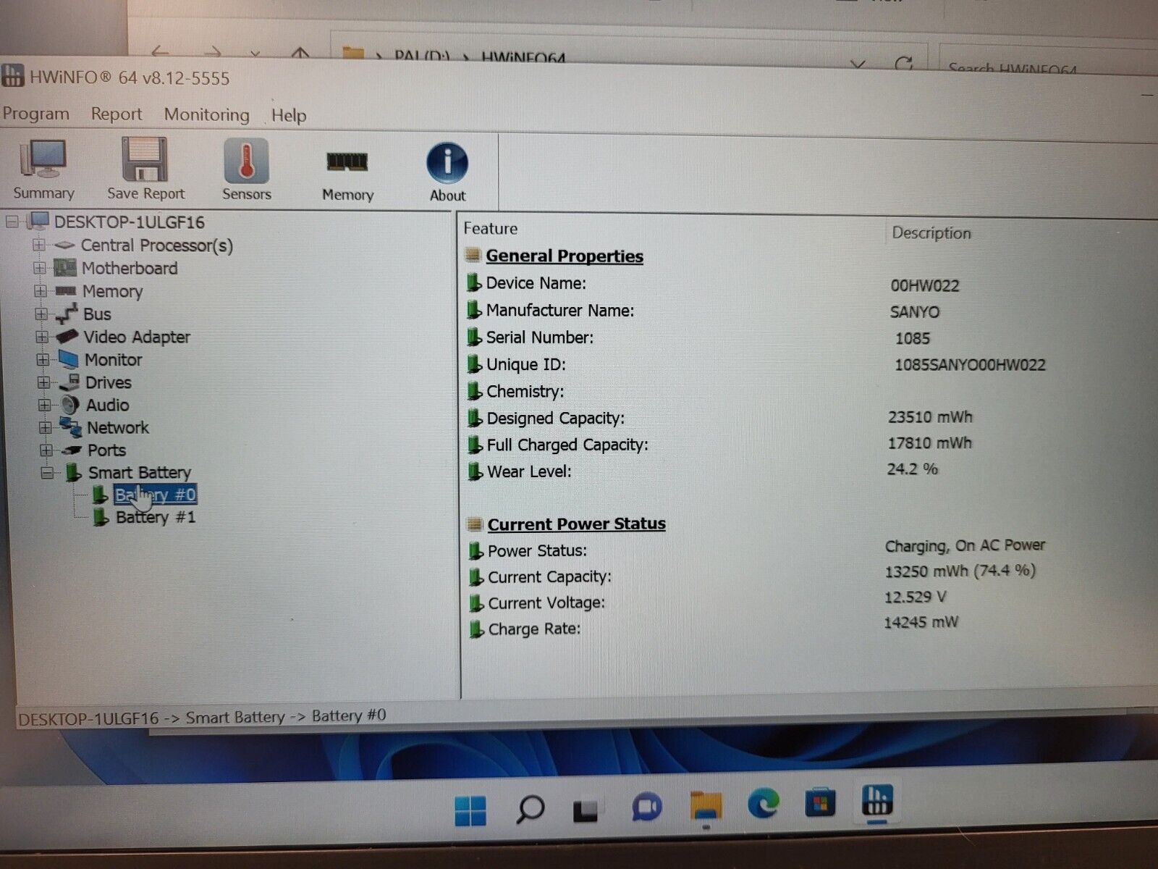Expand the Drives tree node
The width and height of the screenshot is (1158, 869).
click(43, 382)
